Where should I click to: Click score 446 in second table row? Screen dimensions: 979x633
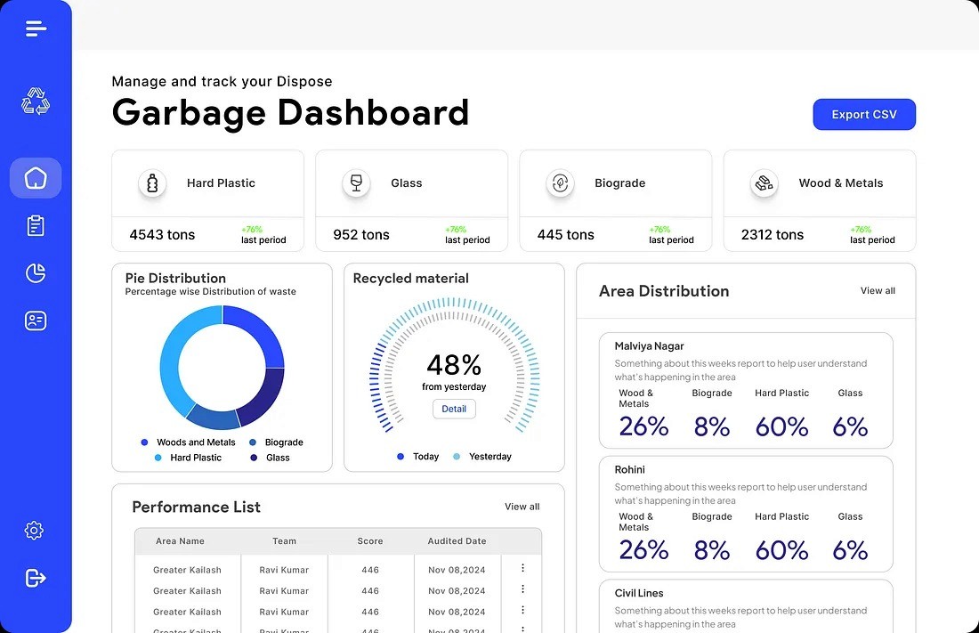[x=370, y=591]
